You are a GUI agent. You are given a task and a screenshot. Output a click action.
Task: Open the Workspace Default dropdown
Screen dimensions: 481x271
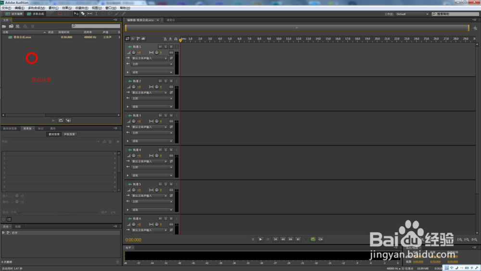(412, 14)
